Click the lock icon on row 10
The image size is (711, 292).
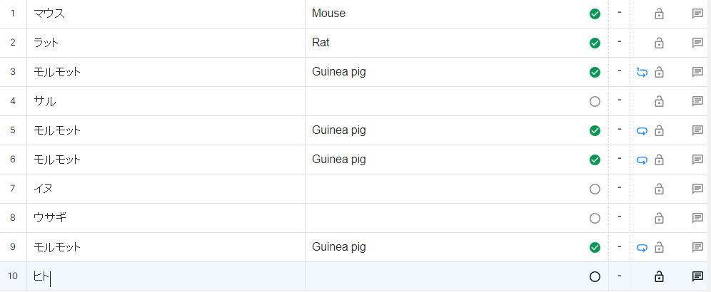tap(659, 276)
